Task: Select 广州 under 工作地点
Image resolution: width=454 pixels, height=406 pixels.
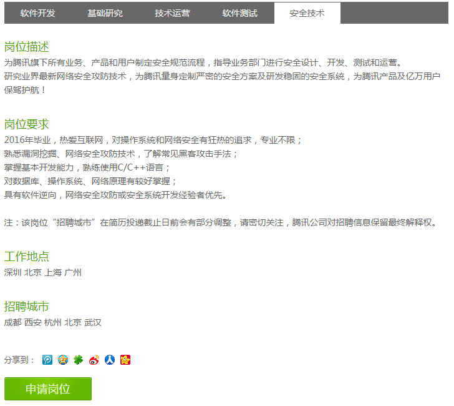Action: (x=73, y=272)
